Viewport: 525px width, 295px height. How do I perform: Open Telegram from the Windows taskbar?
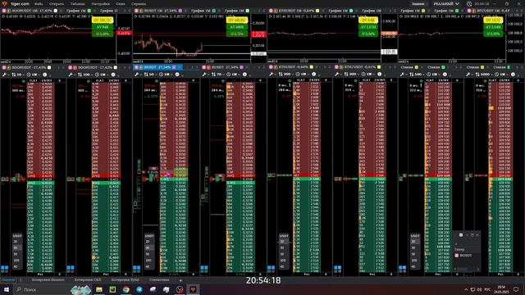pyautogui.click(x=139, y=289)
